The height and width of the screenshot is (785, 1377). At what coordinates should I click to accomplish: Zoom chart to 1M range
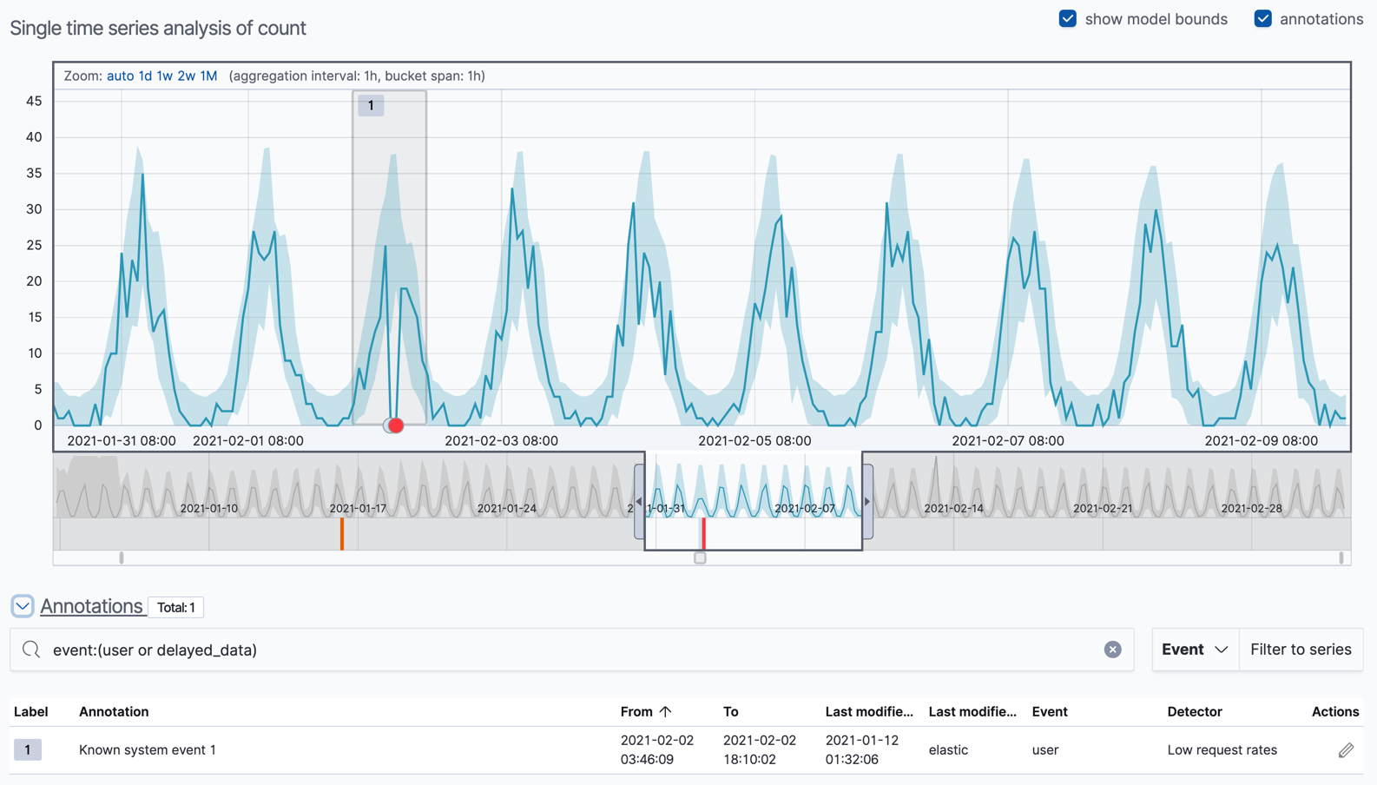coord(208,76)
